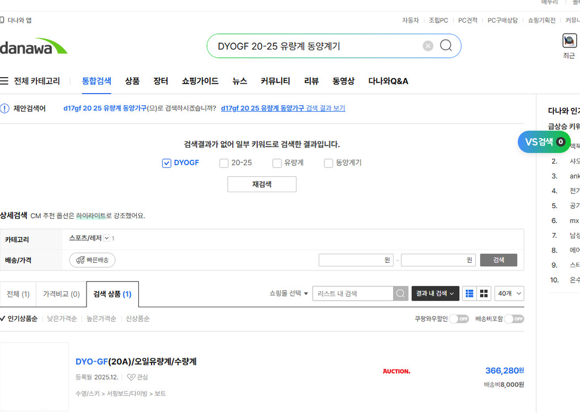Open the 상품 tab
580x413 pixels.
pos(132,81)
